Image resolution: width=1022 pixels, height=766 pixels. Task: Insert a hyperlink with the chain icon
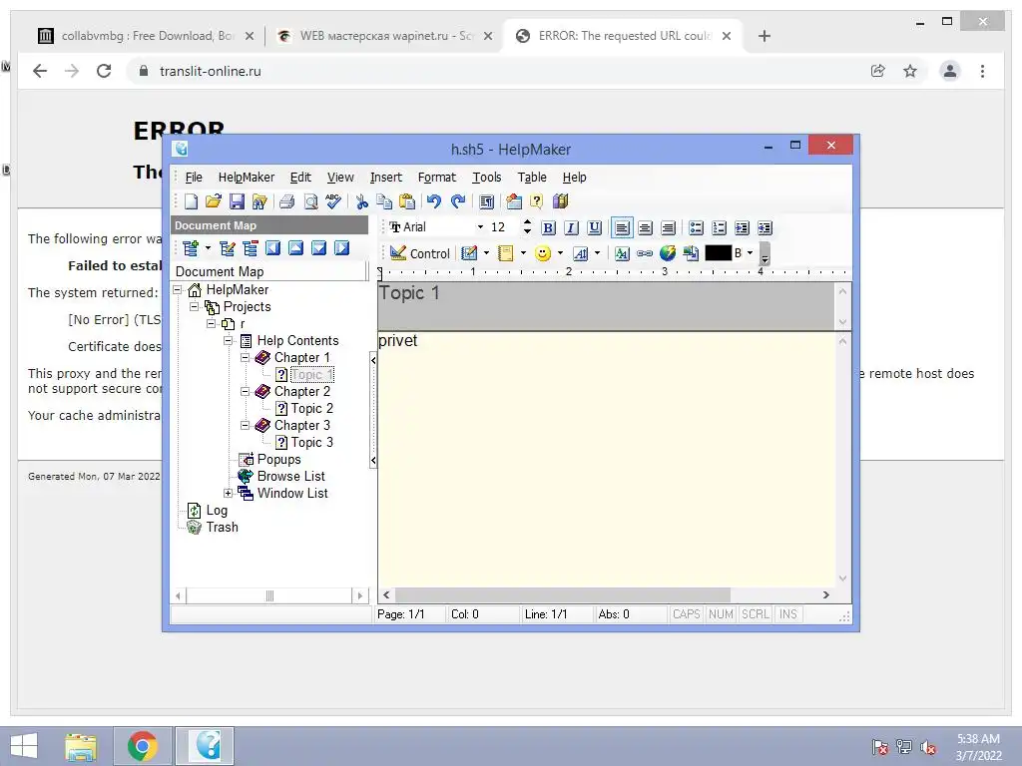click(645, 253)
